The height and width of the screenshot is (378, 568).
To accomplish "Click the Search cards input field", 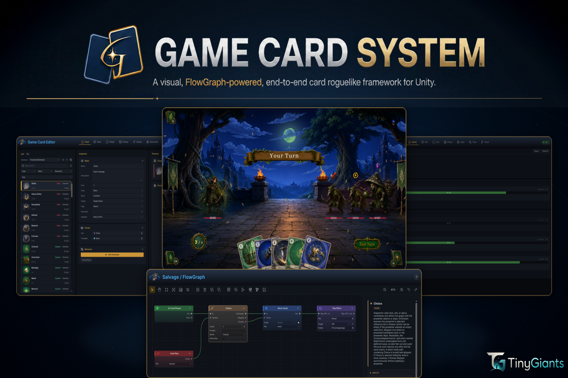I will pyautogui.click(x=45, y=166).
